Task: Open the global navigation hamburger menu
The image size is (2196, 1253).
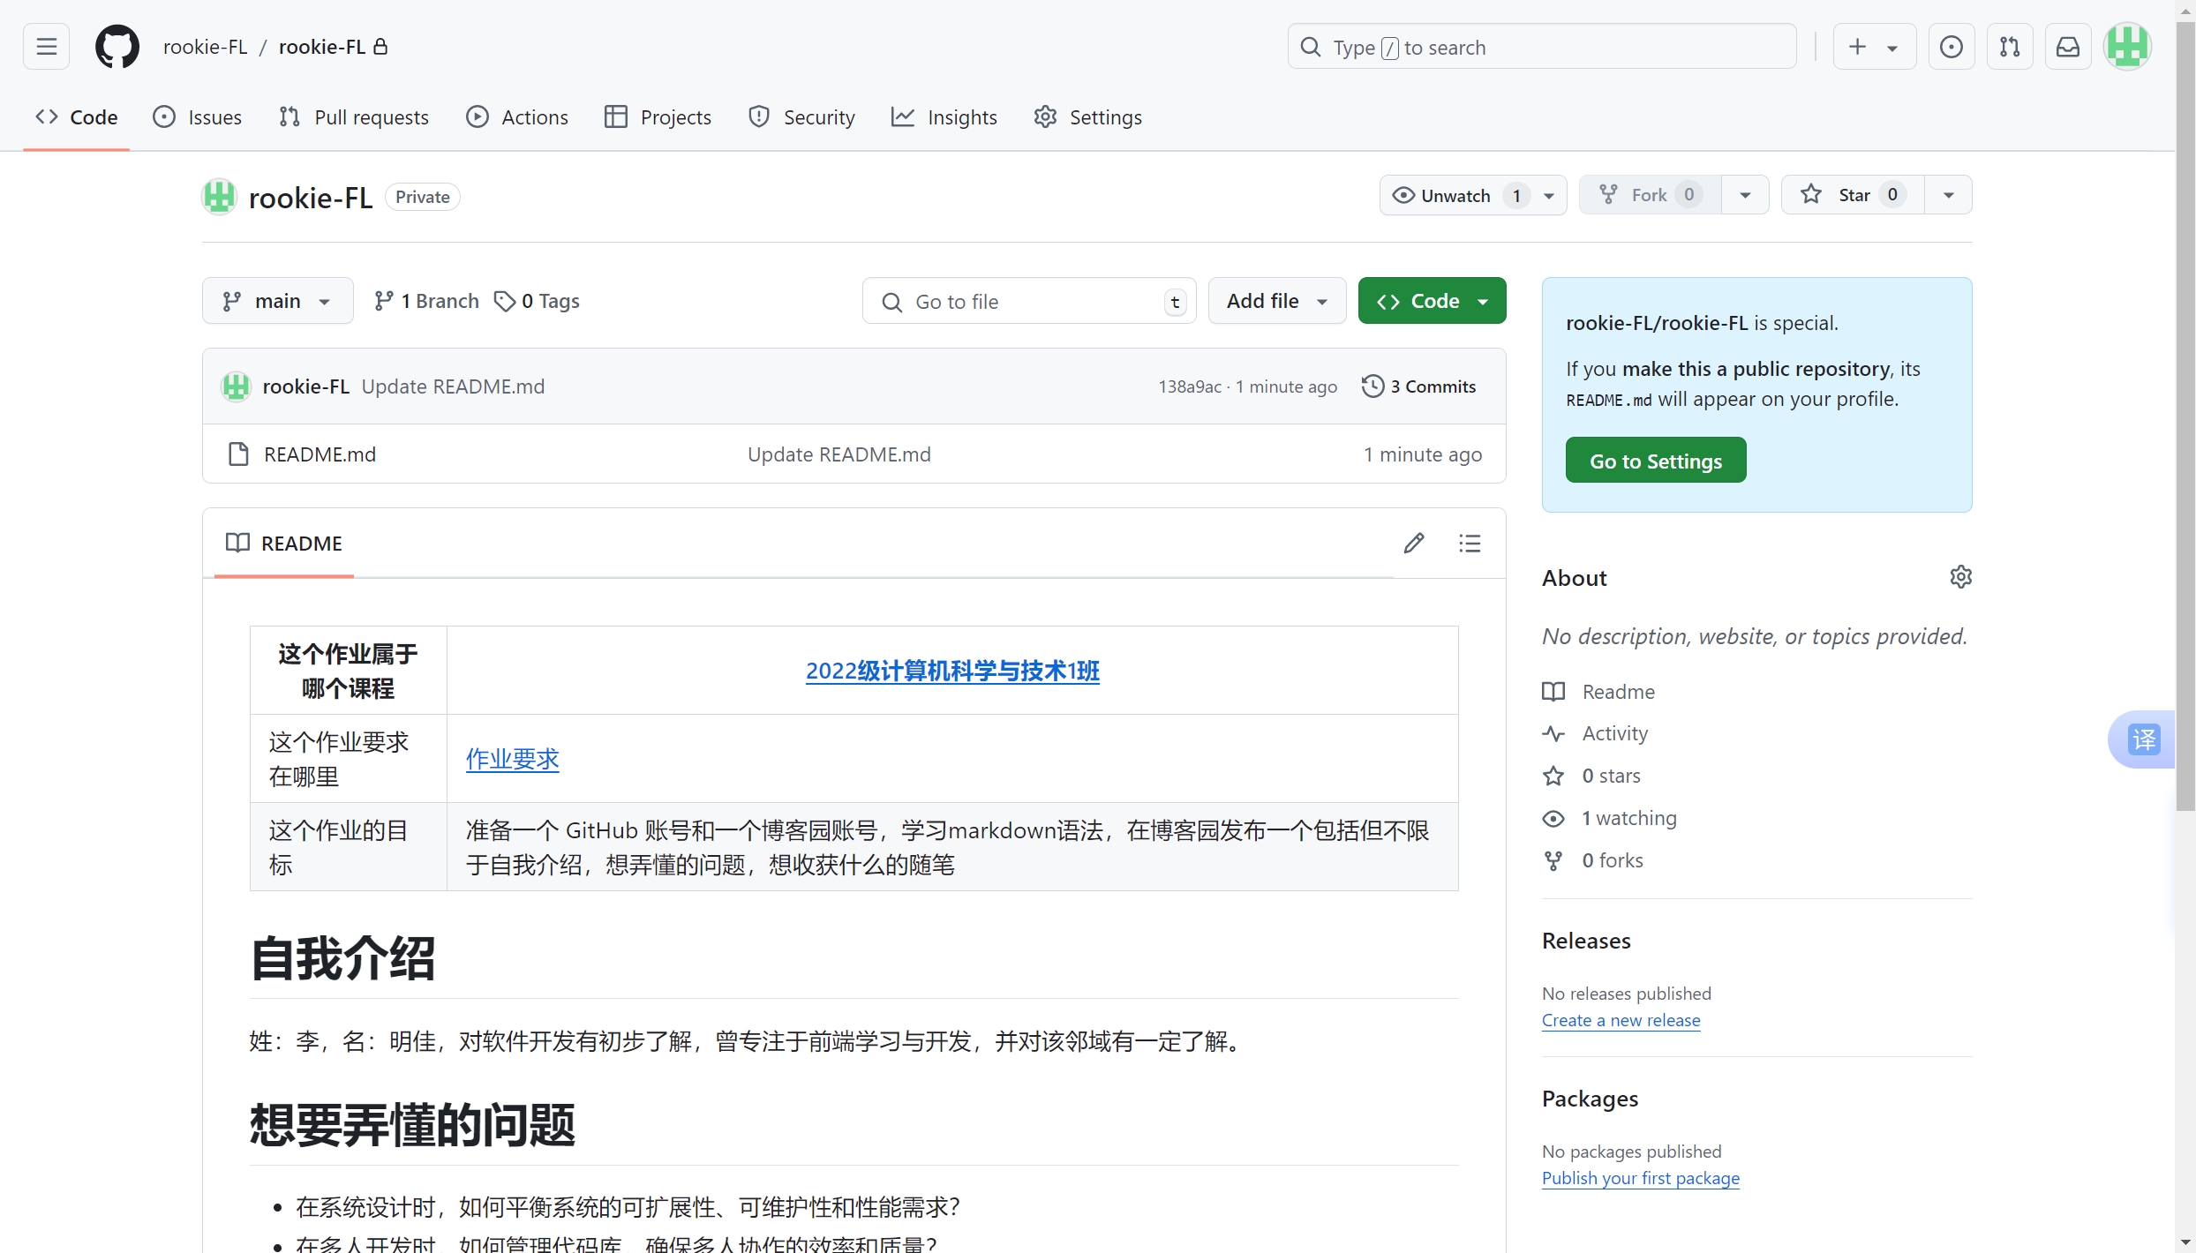Action: tap(46, 46)
